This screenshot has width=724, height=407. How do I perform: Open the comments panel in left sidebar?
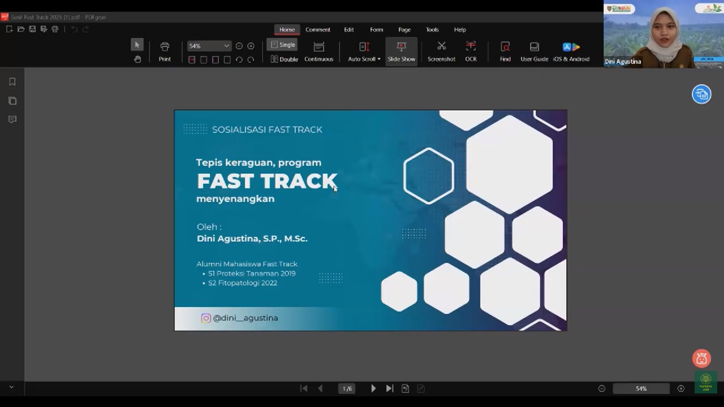point(12,119)
